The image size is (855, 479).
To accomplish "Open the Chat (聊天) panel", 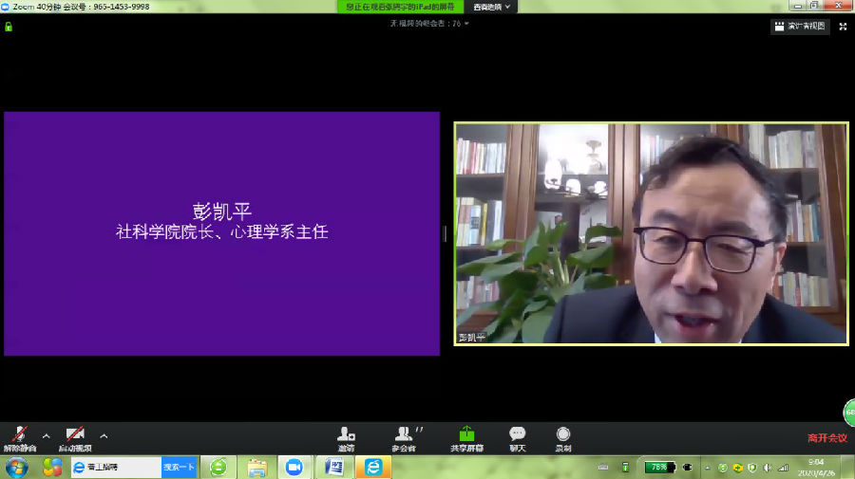I will pos(517,437).
